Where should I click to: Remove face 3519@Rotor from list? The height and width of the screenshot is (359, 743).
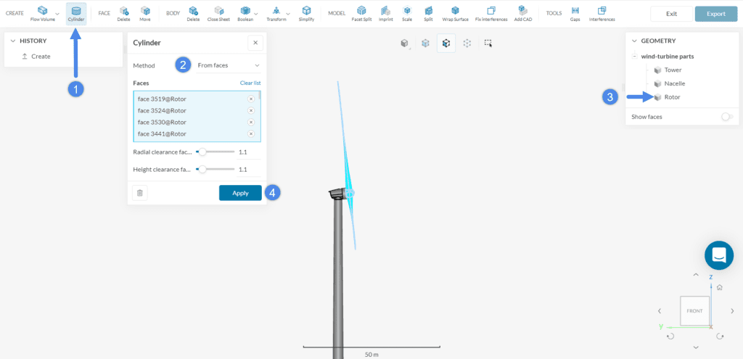[x=251, y=99]
